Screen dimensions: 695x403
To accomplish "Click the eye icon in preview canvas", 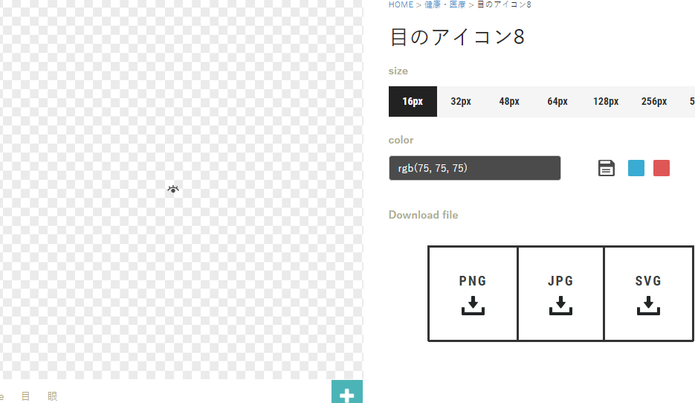I will [173, 190].
